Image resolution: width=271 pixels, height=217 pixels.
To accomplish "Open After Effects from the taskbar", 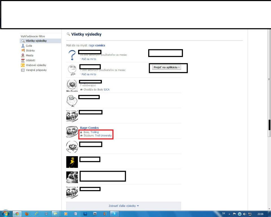I will pyautogui.click(x=95, y=214).
